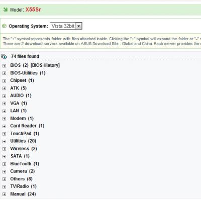
Task: Click the green cube icon beside Operating System
Action: (x=4, y=26)
